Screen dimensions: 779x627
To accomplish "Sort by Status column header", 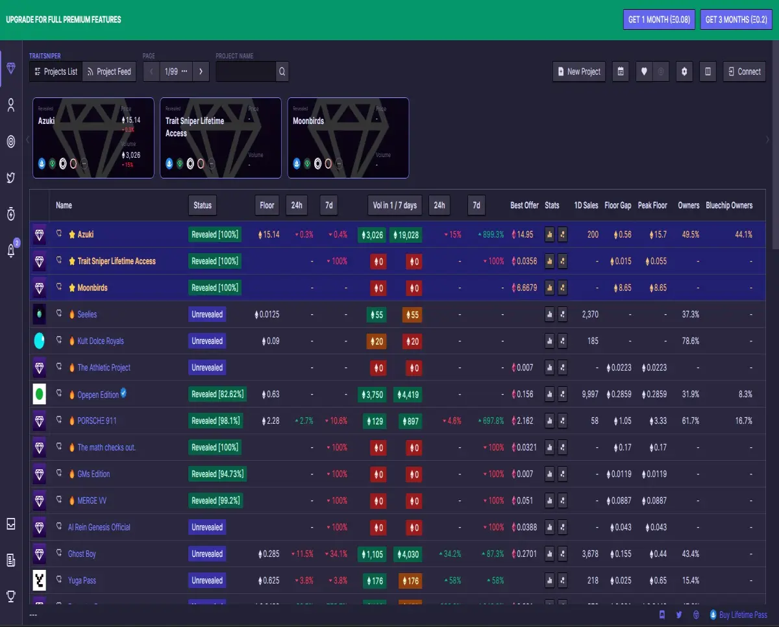I will [203, 205].
